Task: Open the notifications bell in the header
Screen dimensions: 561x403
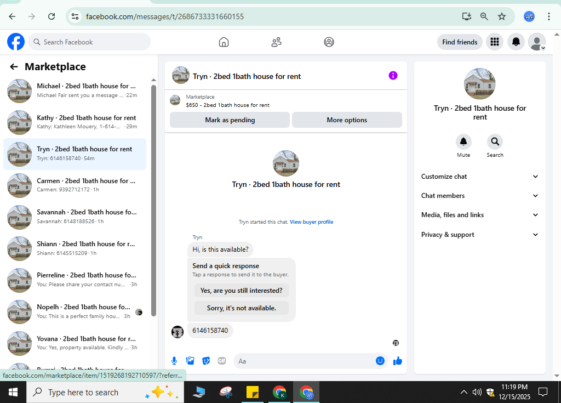Action: click(516, 42)
